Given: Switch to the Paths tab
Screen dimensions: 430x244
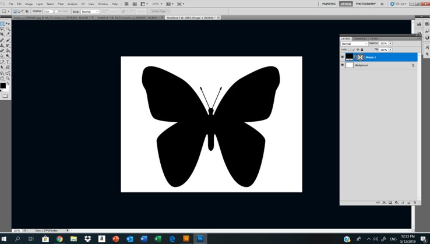Looking at the screenshot, I should pos(374,38).
